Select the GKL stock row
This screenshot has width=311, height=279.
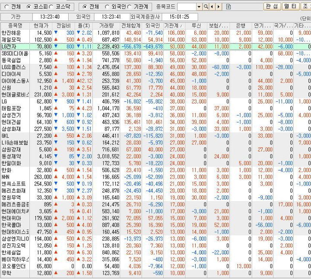pos(155,136)
